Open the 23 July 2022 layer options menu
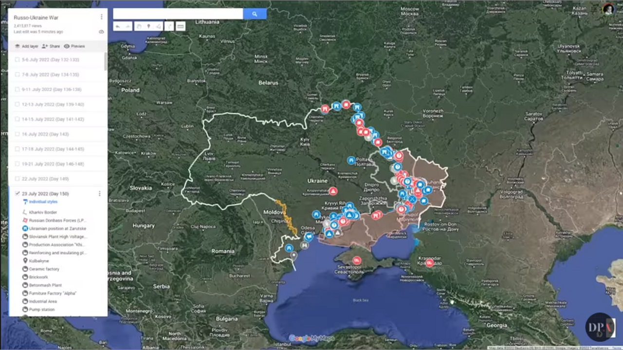This screenshot has width=623, height=350. click(x=100, y=193)
